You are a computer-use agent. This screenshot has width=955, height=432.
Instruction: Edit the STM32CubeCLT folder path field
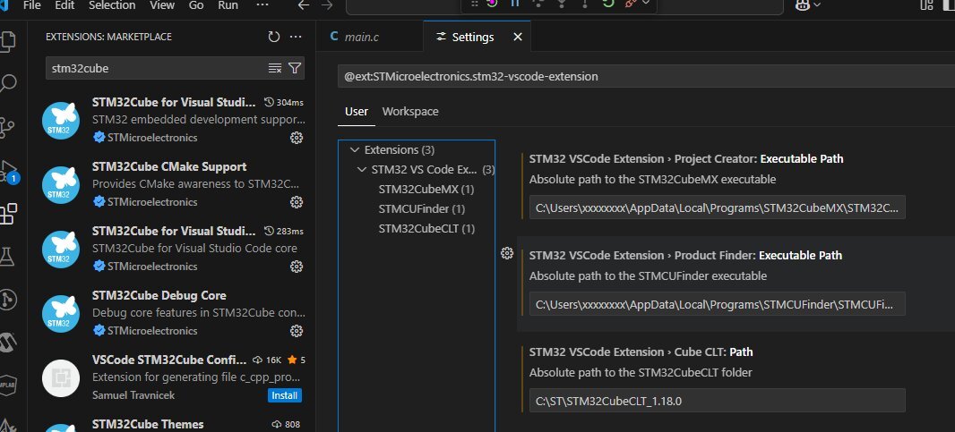pos(717,401)
